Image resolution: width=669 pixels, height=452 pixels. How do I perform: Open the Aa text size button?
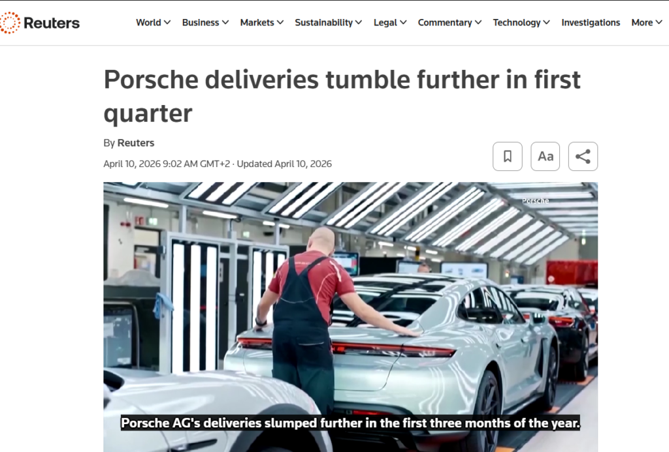coord(546,157)
